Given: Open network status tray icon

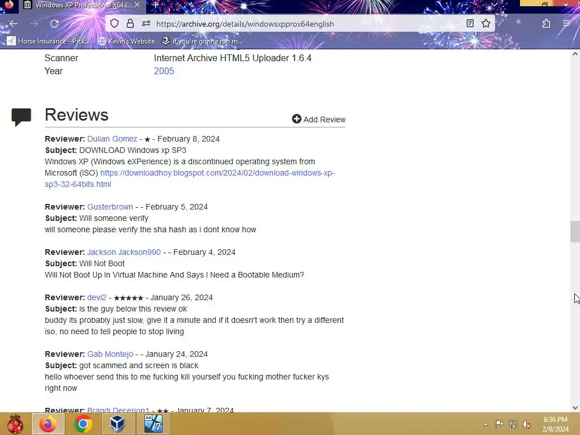Looking at the screenshot, I should 513,424.
